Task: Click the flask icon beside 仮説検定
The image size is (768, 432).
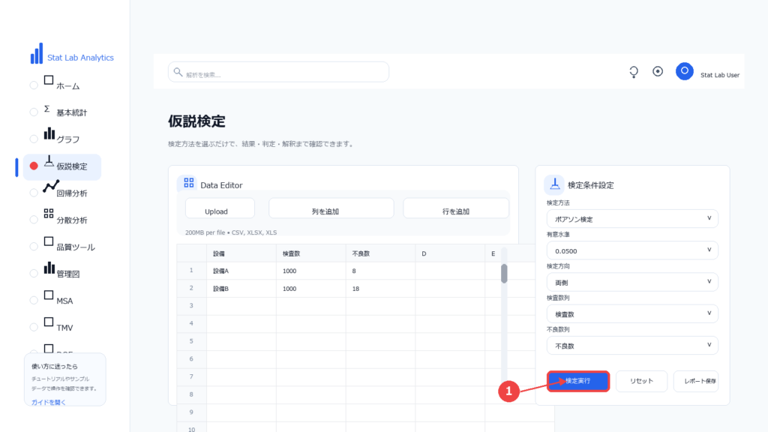Action: pos(49,161)
